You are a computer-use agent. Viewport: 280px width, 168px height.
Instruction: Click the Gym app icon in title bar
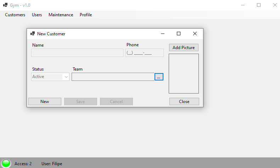5,5
